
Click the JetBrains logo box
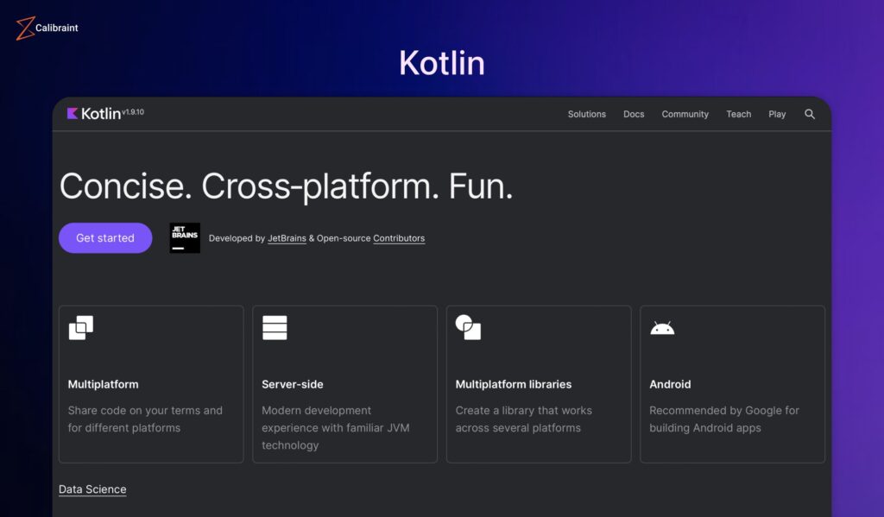pos(185,238)
